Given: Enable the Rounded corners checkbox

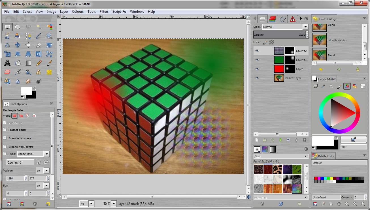Looking at the screenshot, I should point(5,138).
